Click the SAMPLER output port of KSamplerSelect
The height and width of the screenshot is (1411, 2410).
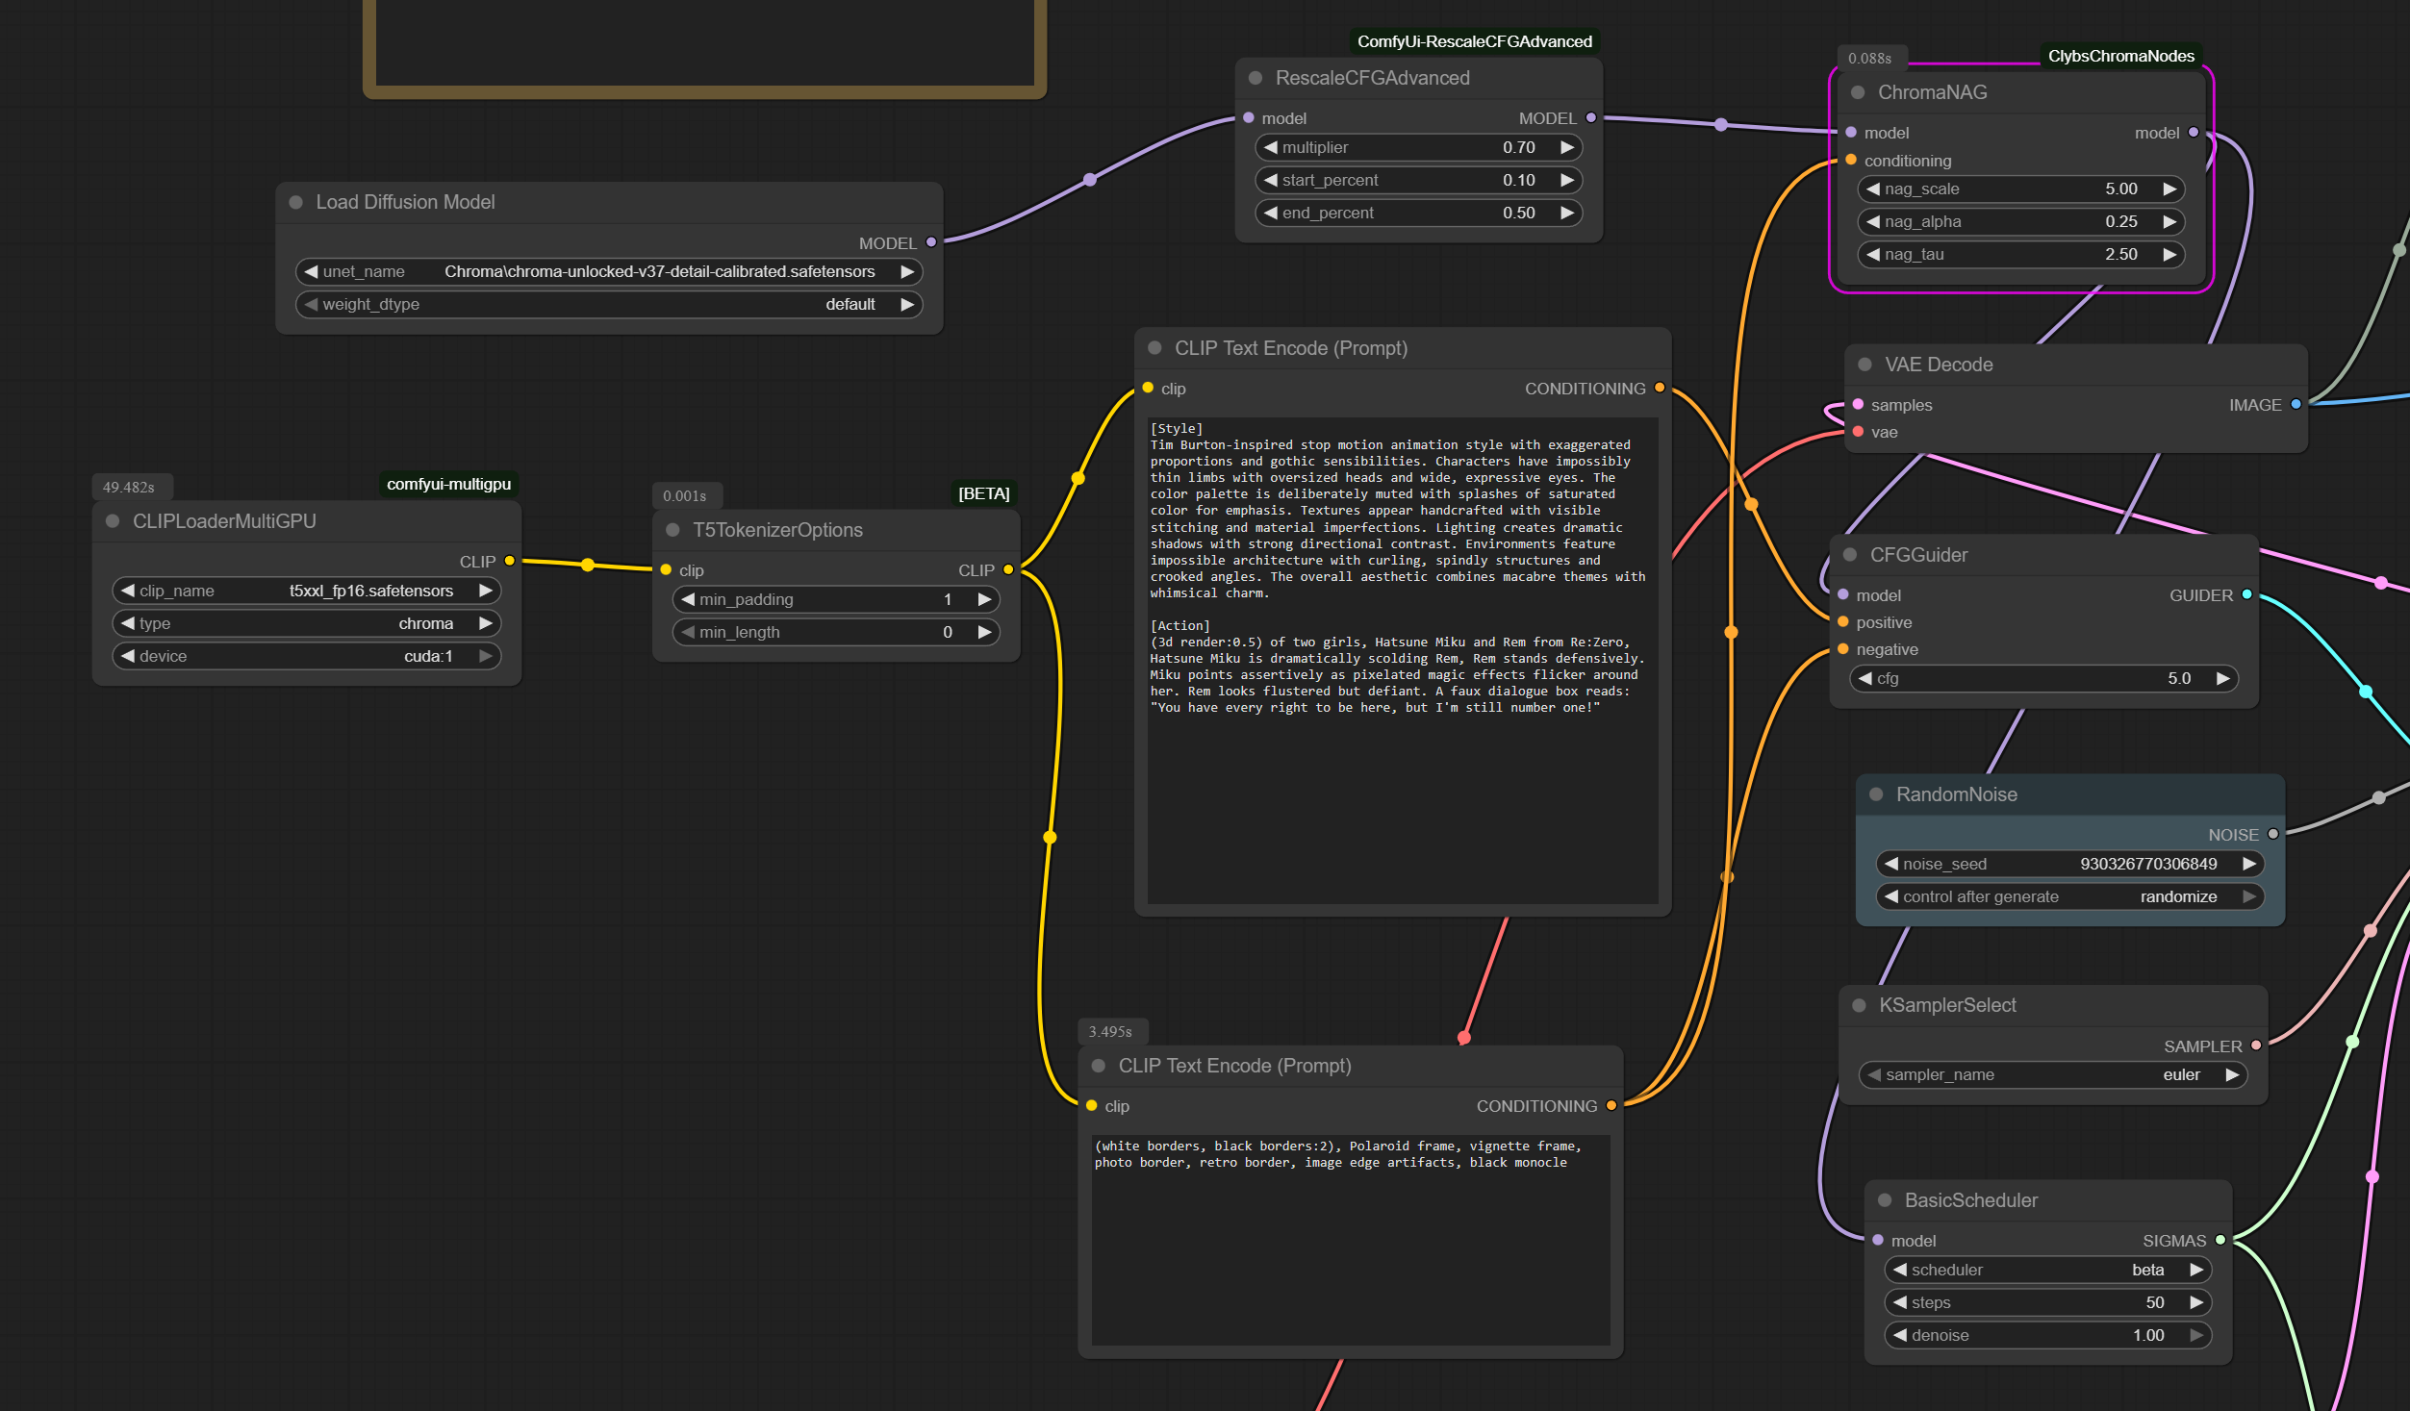(x=2256, y=1046)
